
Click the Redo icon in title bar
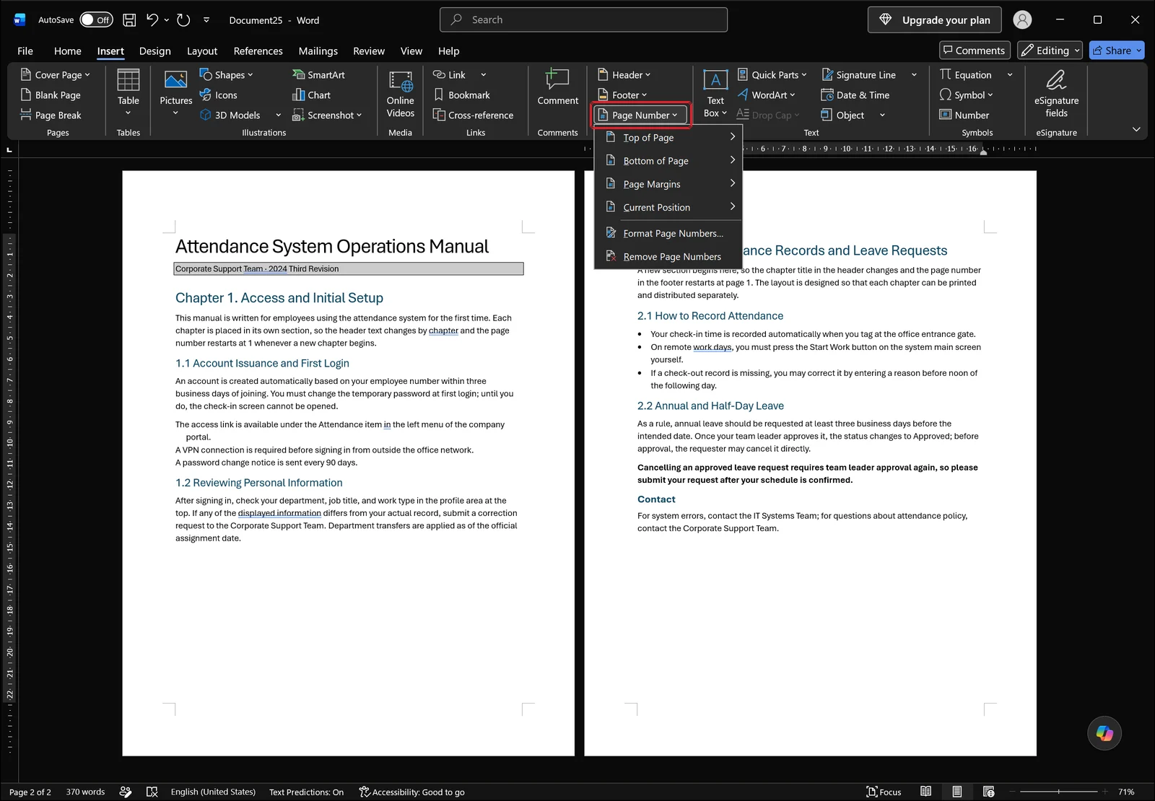pos(183,20)
